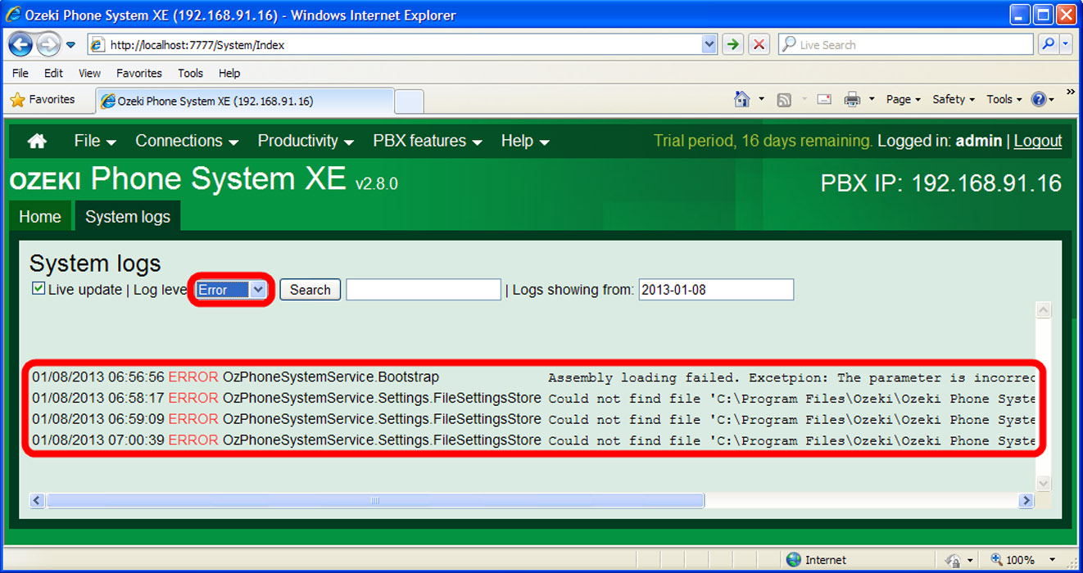This screenshot has height=573, width=1083.
Task: Click the log vertical scrollbar down arrow
Action: click(1044, 484)
